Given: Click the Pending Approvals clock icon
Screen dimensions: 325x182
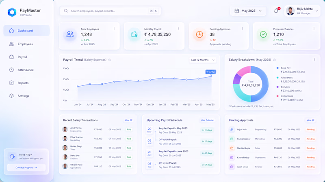Looking at the screenshot, I should (199, 34).
